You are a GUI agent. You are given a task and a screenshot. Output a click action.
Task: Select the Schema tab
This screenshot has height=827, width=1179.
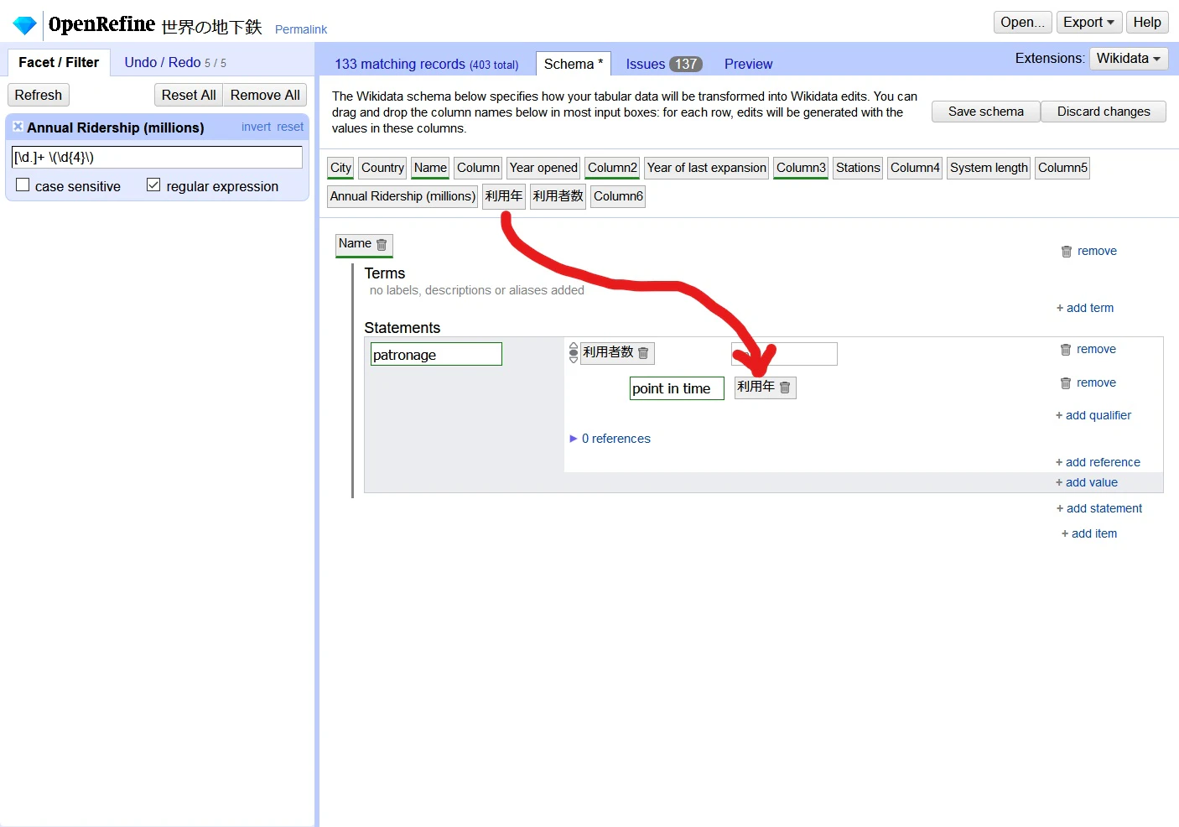coord(574,65)
